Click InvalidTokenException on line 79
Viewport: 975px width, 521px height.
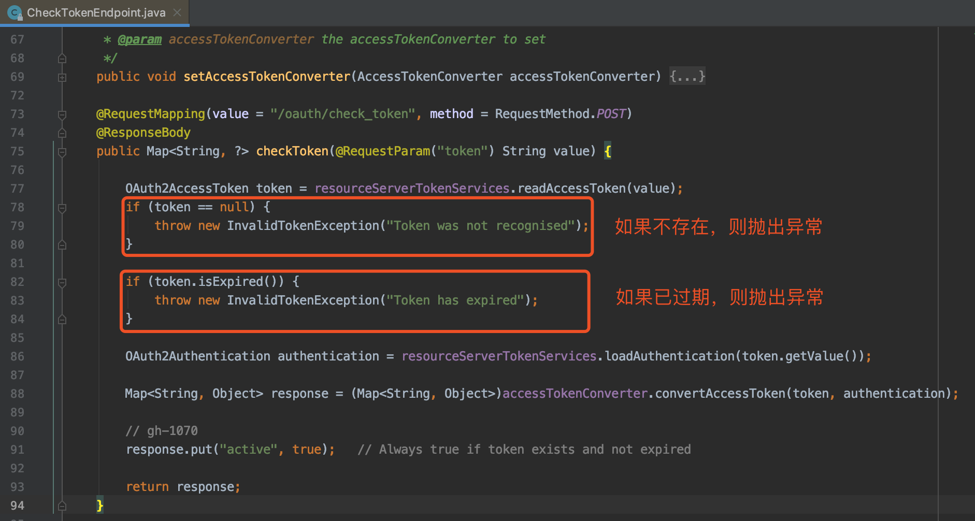tap(303, 226)
